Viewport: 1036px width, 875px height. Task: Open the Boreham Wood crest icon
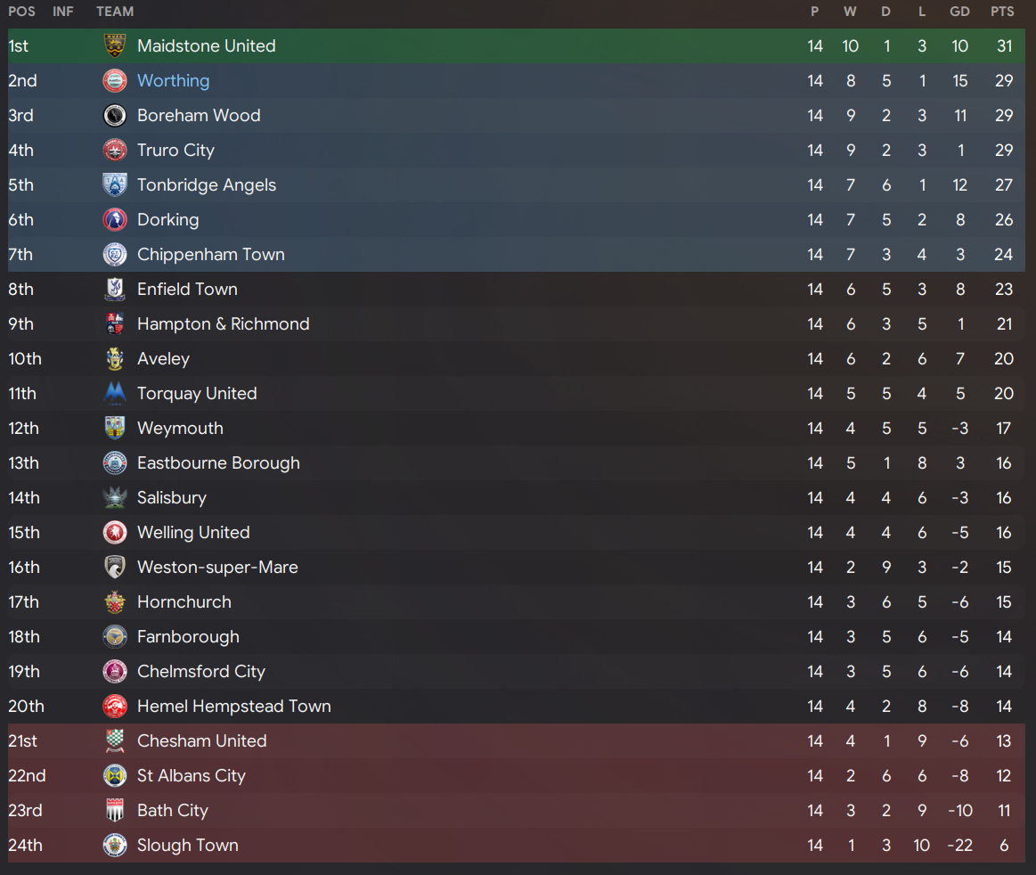coord(115,116)
